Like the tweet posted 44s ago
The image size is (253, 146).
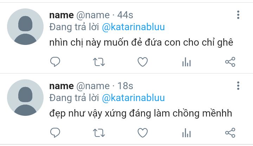pos(143,62)
